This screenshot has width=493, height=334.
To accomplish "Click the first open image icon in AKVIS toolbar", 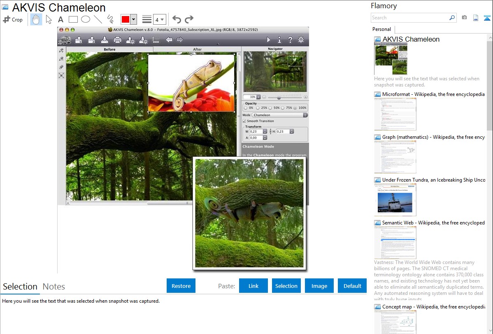I will (79, 40).
